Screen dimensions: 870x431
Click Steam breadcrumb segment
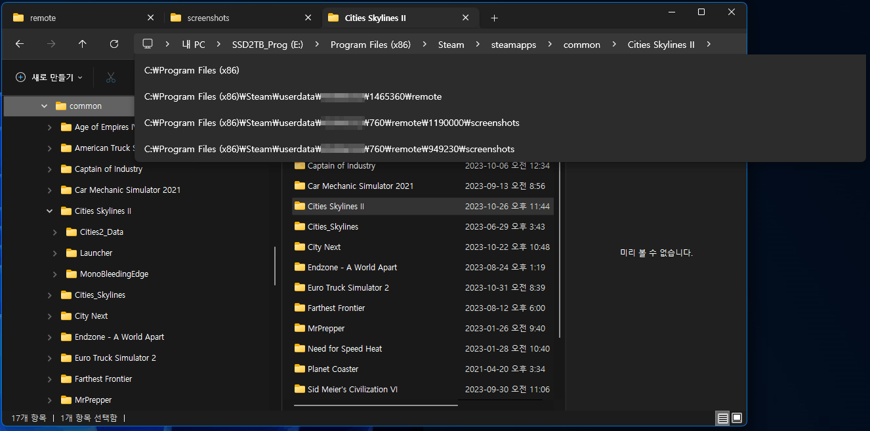pyautogui.click(x=451, y=45)
